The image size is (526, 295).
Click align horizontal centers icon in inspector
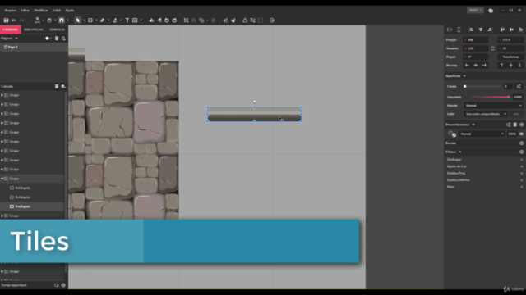coord(481,29)
